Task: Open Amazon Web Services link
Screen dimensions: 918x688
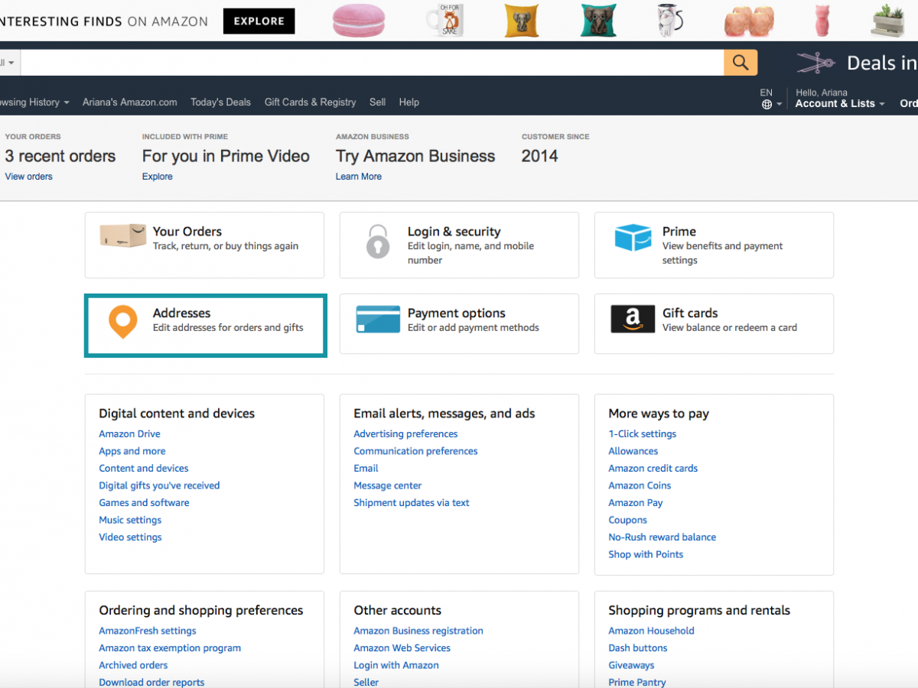Action: 402,648
